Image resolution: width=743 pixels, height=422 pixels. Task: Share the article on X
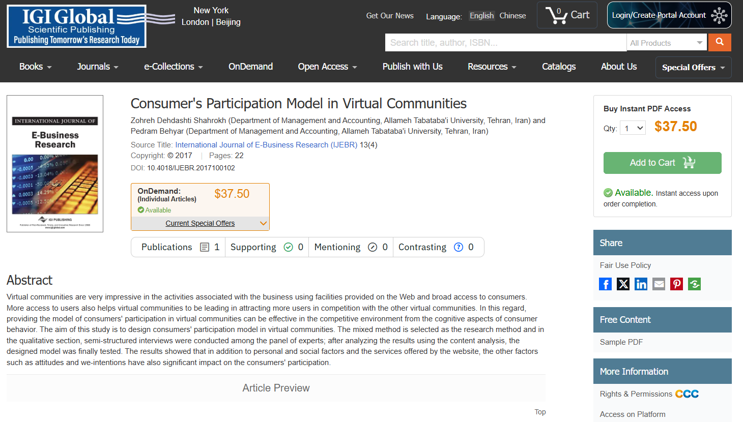[623, 284]
